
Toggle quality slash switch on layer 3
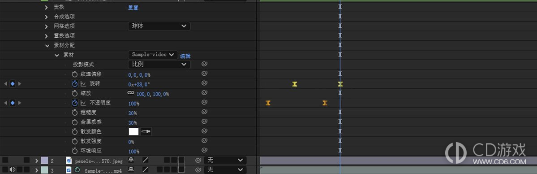pos(146,170)
